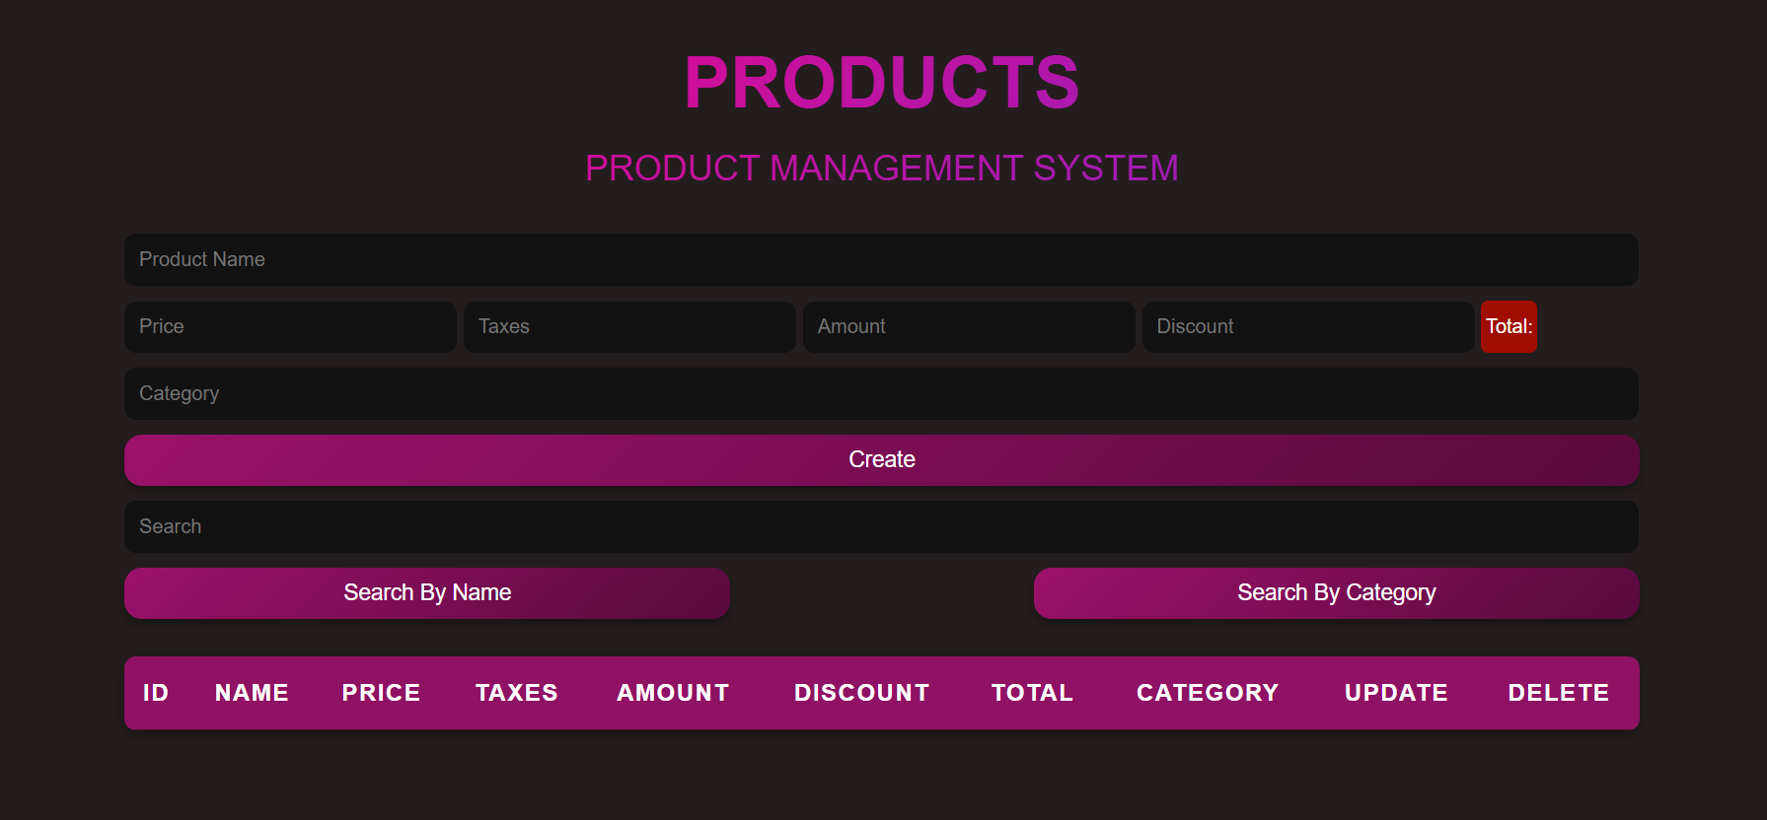
Task: Click the Category text field
Action: [880, 393]
